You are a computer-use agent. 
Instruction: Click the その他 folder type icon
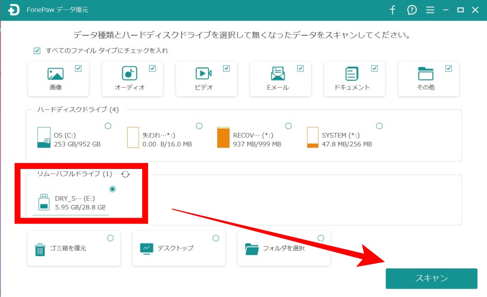pyautogui.click(x=426, y=74)
